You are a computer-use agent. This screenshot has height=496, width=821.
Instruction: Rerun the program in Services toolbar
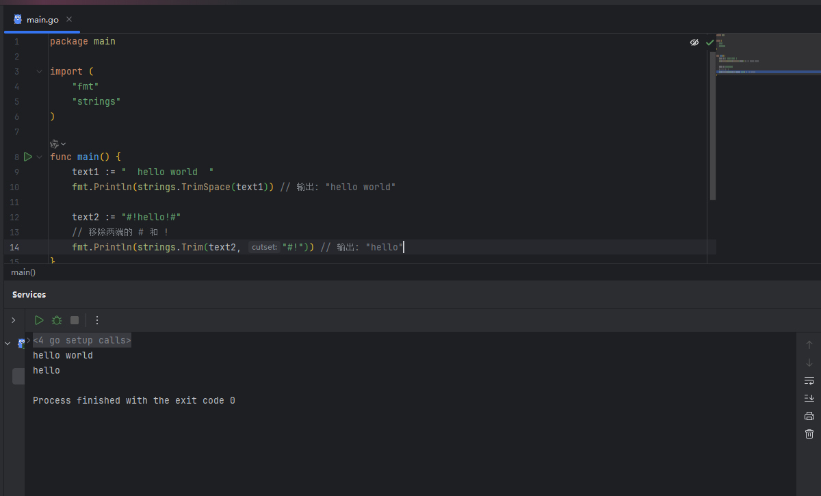[x=39, y=320]
